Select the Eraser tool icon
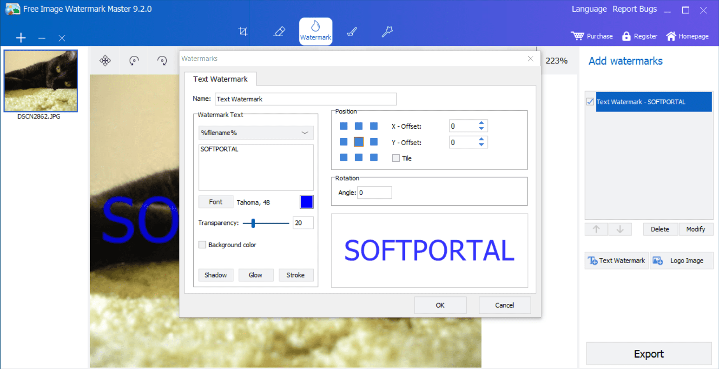The height and width of the screenshot is (369, 719). 279,32
